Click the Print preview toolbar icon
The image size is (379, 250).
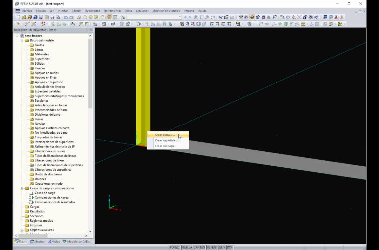tap(58, 17)
